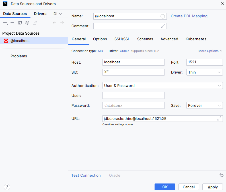Screen dimensions: 226x192
Task: Show hidden tabs dropdown chevron
Action: 61,14
